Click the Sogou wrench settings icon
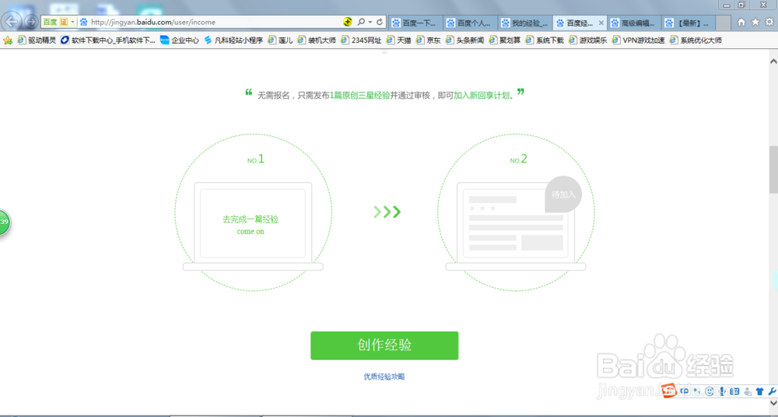 click(772, 391)
